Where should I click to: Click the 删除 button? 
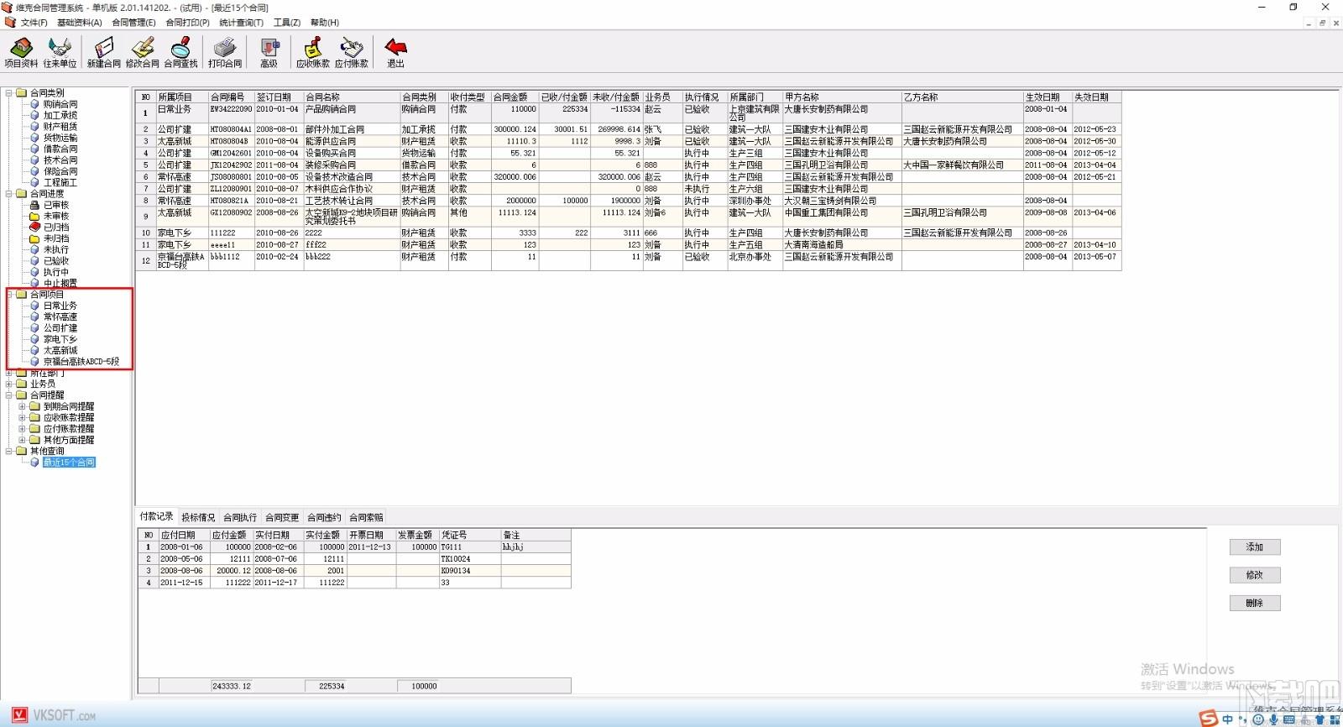pyautogui.click(x=1254, y=603)
